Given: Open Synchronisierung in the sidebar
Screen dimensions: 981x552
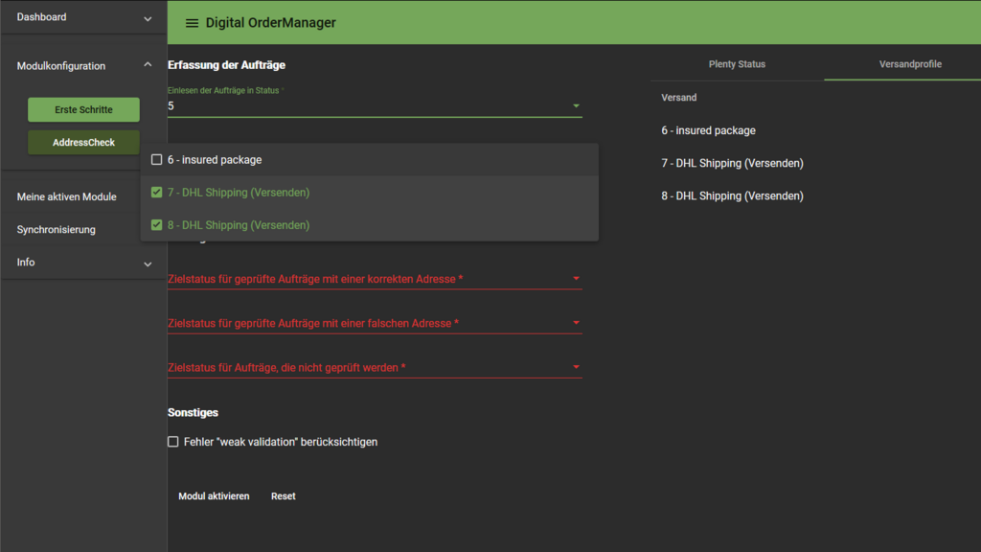Looking at the screenshot, I should (x=57, y=230).
